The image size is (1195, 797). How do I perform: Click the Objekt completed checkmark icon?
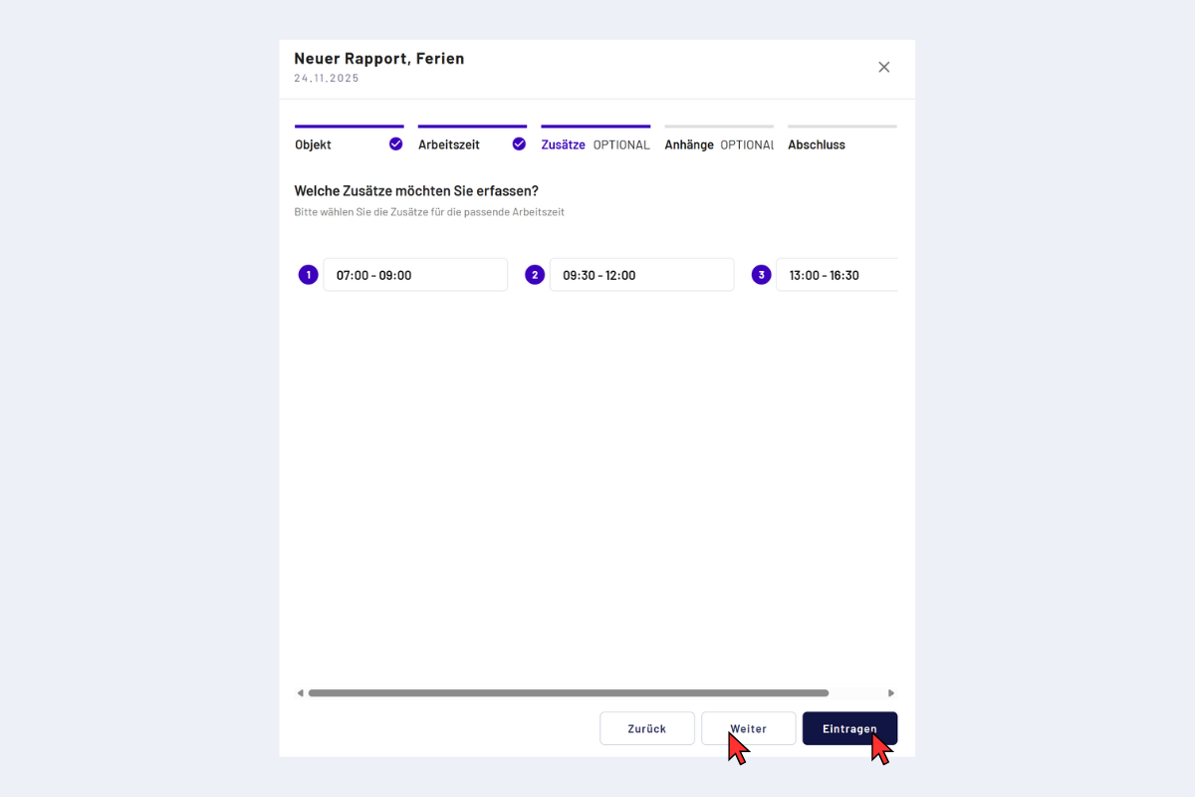[x=396, y=143]
